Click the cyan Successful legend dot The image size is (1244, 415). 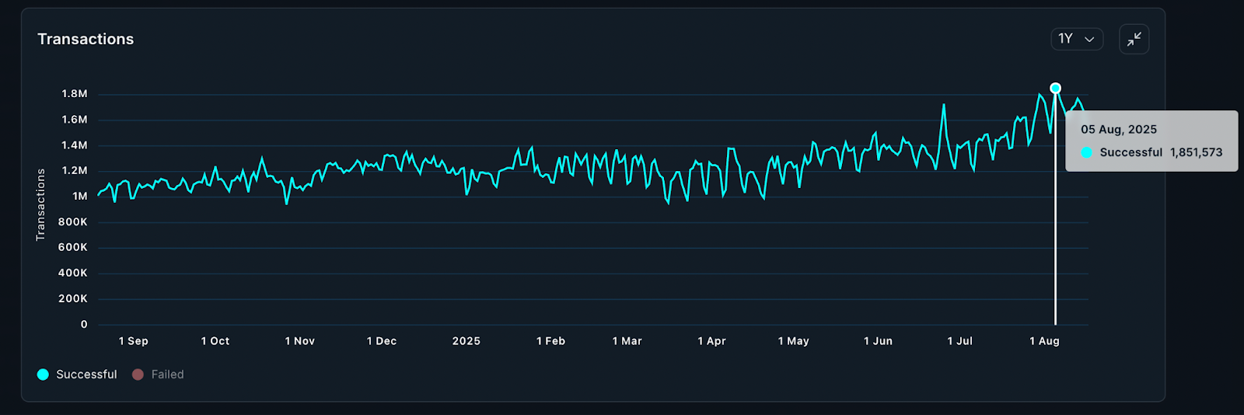(x=43, y=375)
